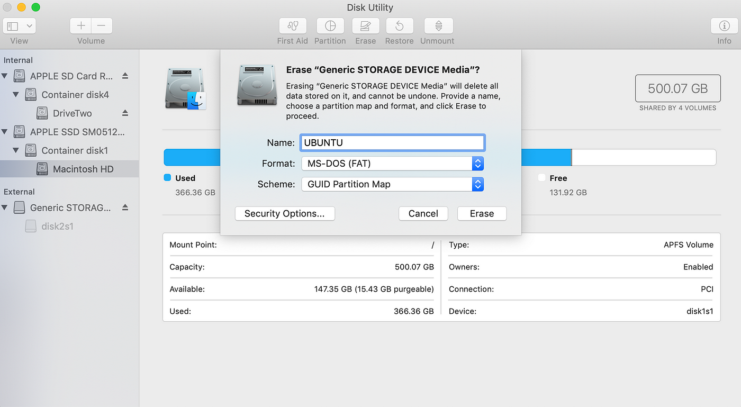Screen dimensions: 741x407
Task: Open the Format dropdown showing MS-DOS (FAT)
Action: tap(392, 164)
